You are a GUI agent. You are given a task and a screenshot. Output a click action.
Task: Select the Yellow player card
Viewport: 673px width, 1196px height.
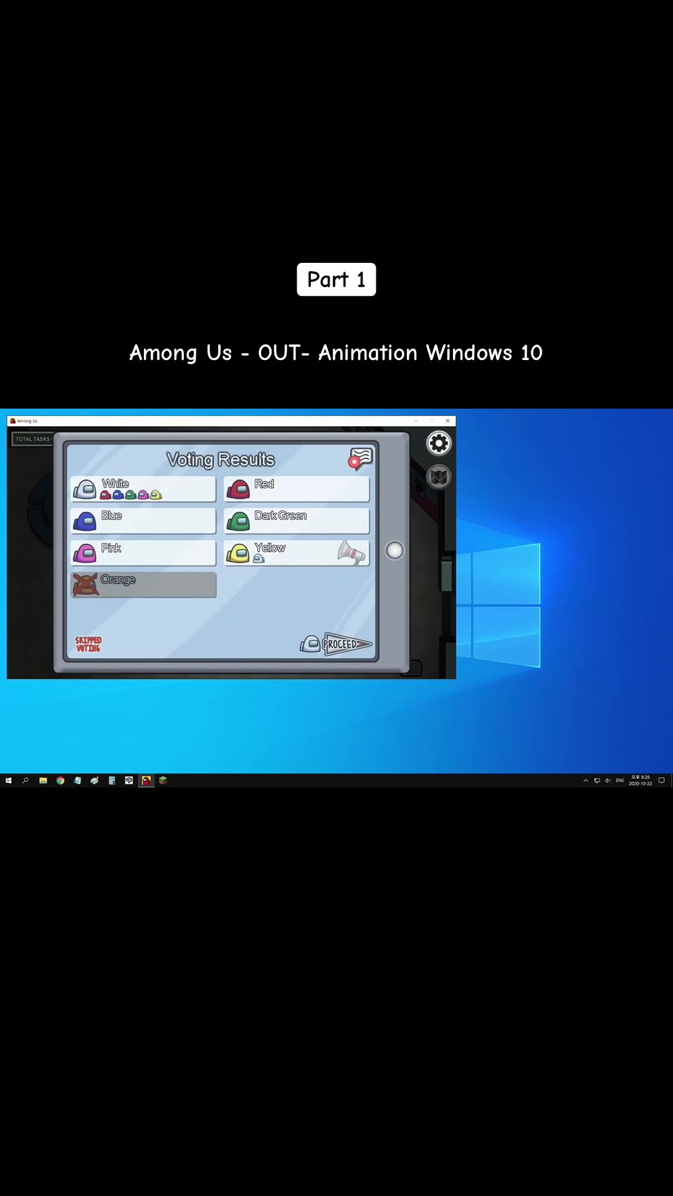tap(297, 553)
